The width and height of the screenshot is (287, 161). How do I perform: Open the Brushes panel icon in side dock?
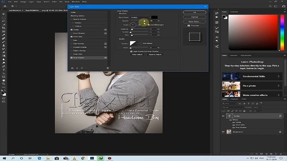click(x=217, y=28)
